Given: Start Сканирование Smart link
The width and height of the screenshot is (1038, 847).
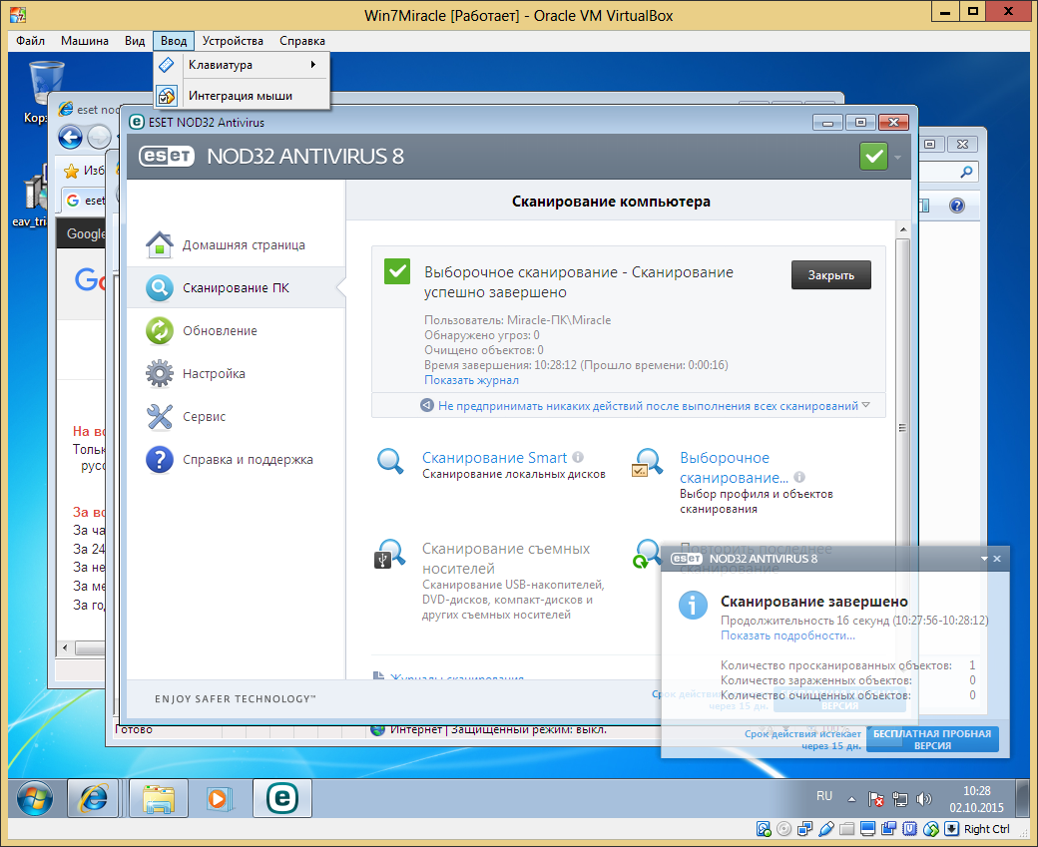Looking at the screenshot, I should tap(494, 458).
